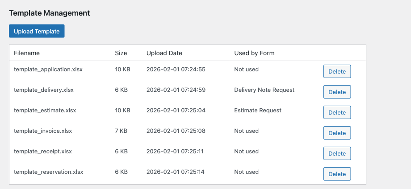The image size is (411, 189).
Task: Click the Delivery Note Request form name
Action: (264, 90)
